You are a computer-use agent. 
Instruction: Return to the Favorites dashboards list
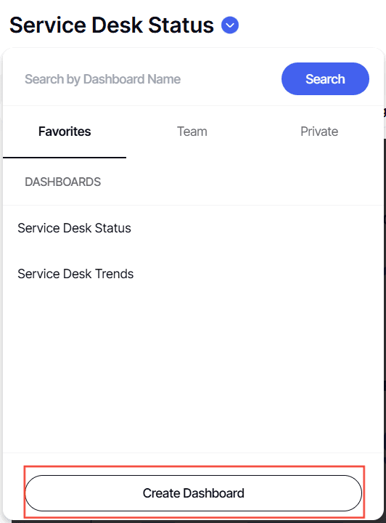pyautogui.click(x=65, y=131)
